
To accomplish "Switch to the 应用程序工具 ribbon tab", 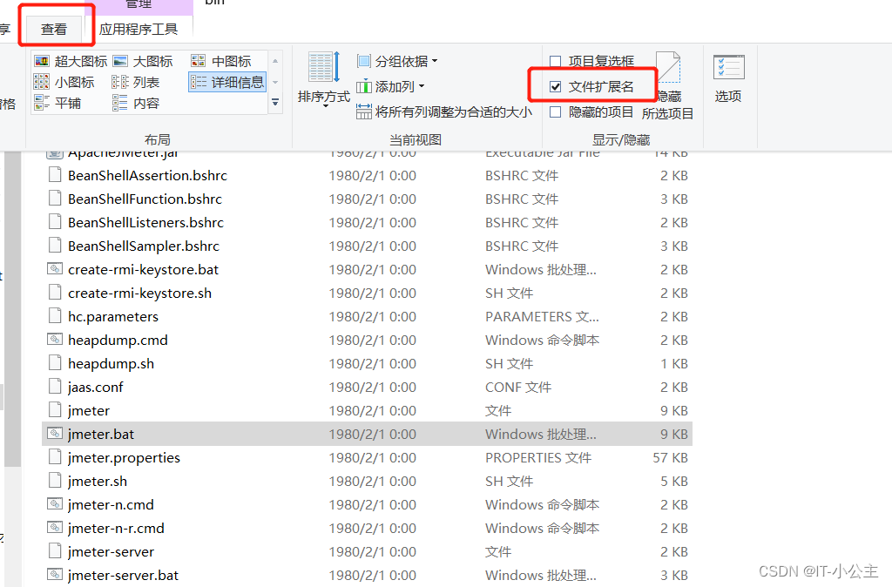I will (x=139, y=29).
